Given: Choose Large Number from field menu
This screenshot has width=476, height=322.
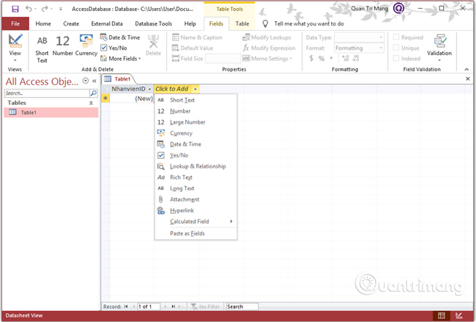Looking at the screenshot, I should [196, 122].
